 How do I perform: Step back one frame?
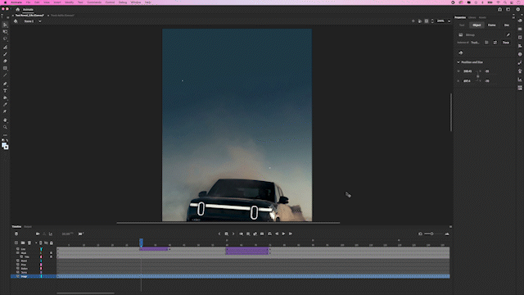(x=277, y=234)
